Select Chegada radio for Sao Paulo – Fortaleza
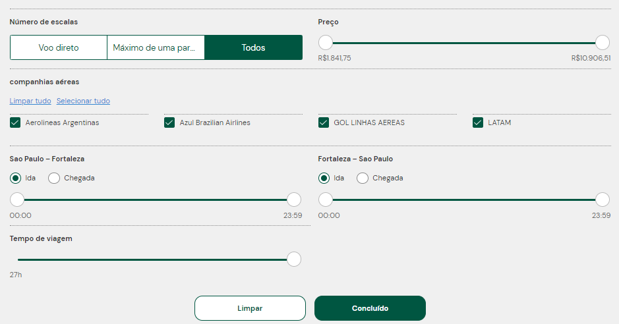 pos(54,178)
